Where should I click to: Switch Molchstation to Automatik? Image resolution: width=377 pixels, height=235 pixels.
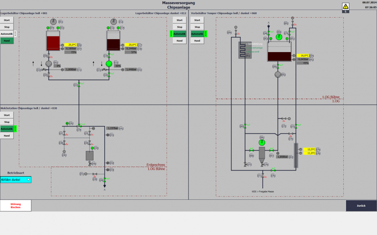point(7,129)
